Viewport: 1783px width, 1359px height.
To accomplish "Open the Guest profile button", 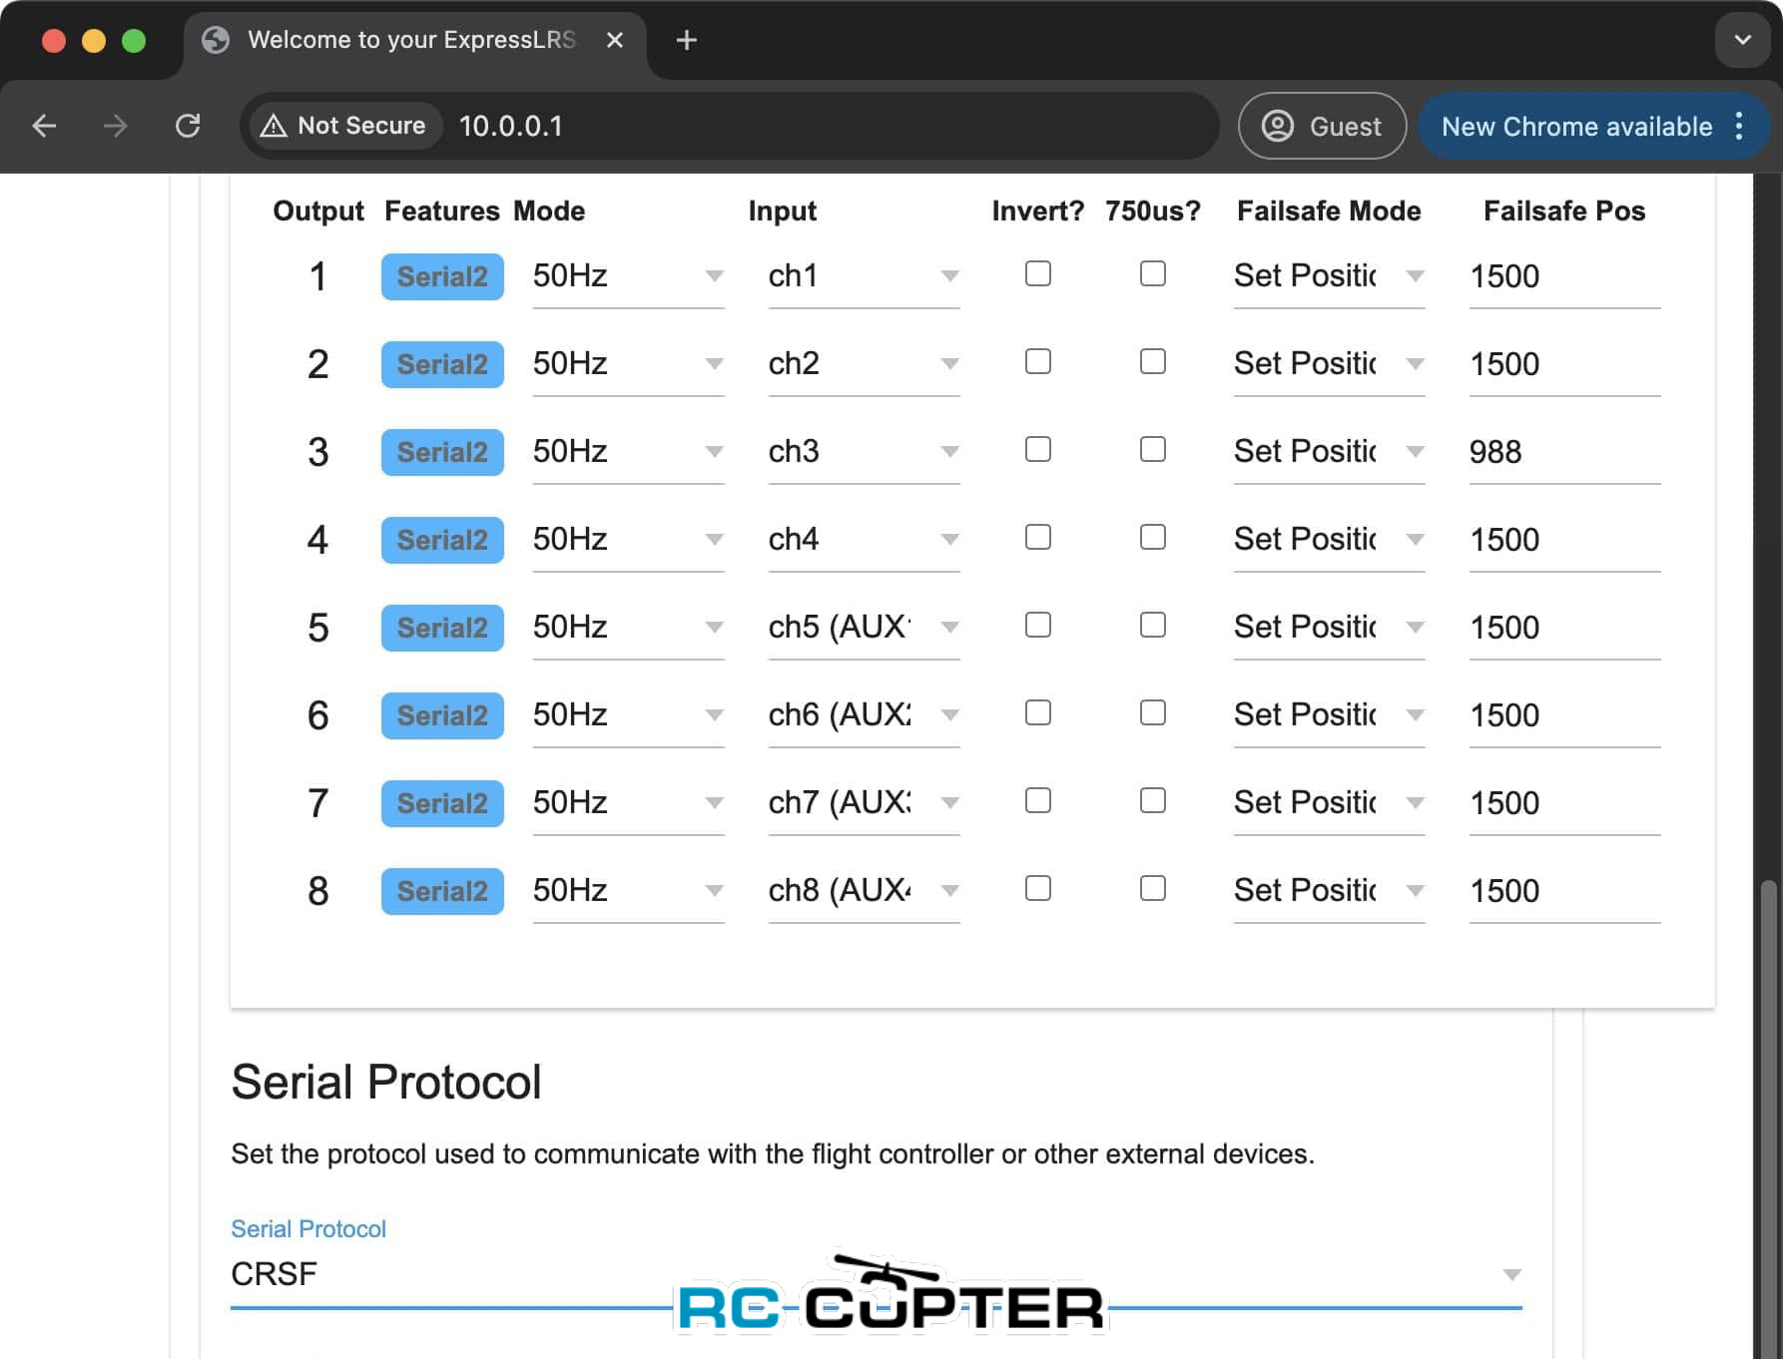I will click(1321, 126).
